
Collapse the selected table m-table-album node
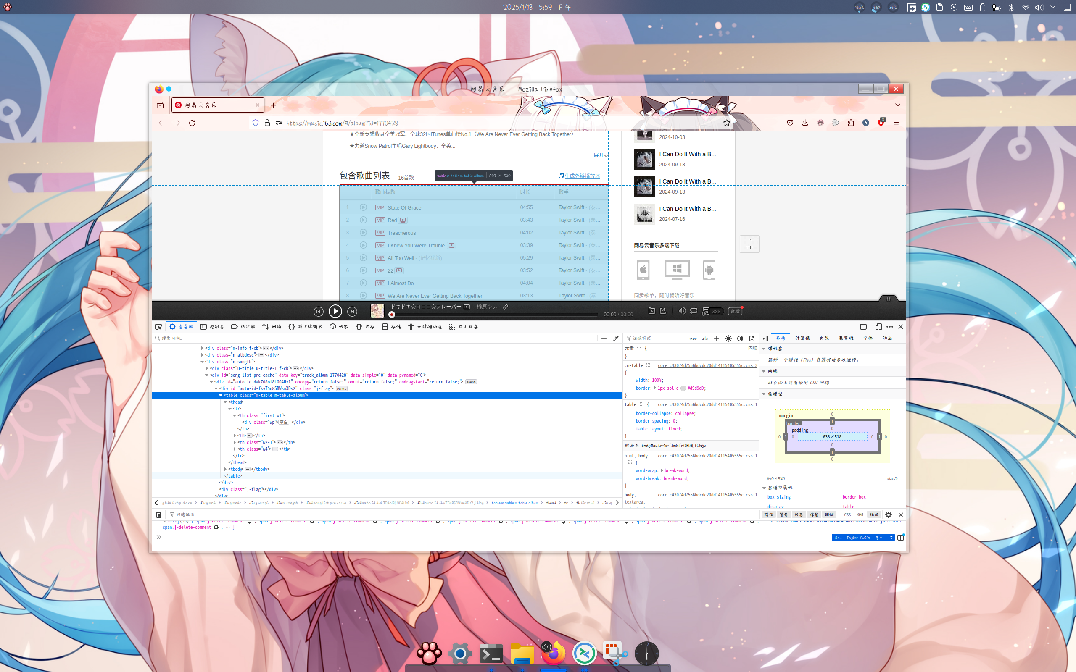click(x=221, y=395)
